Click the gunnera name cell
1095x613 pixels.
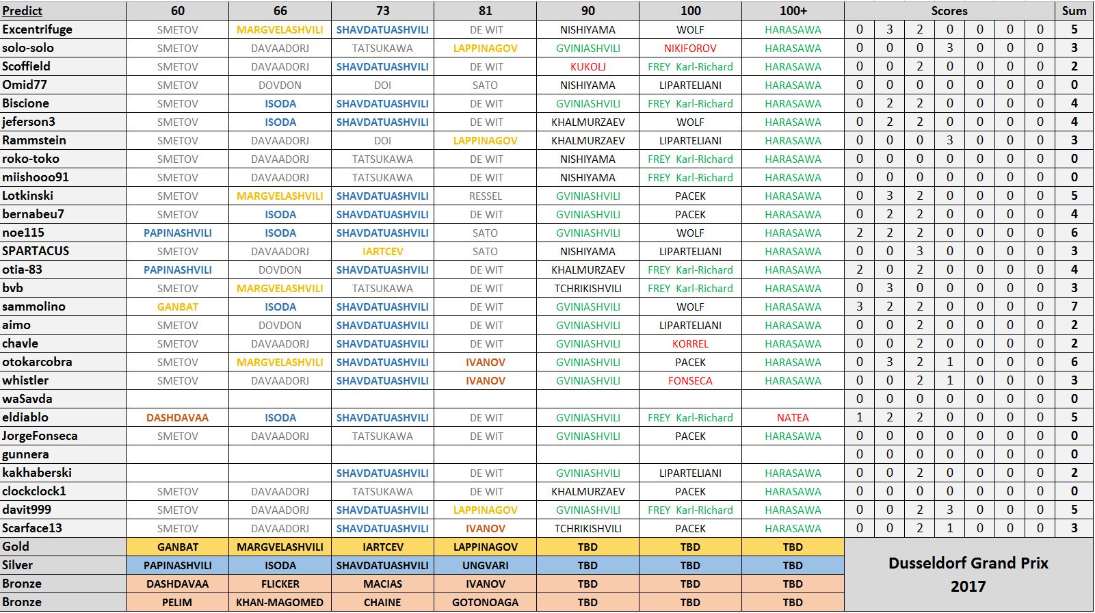tap(63, 454)
